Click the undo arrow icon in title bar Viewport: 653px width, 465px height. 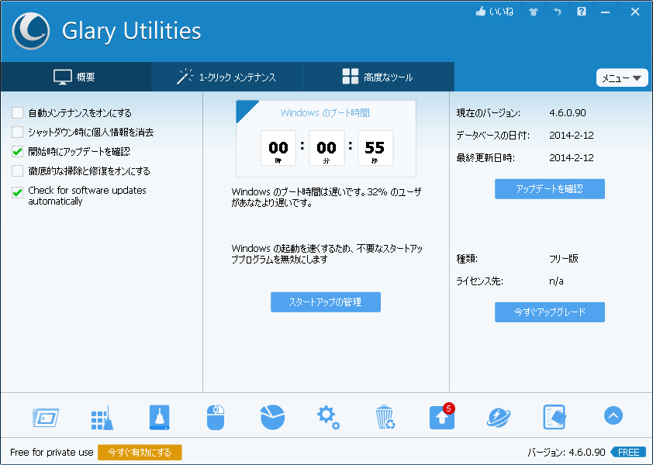[557, 12]
